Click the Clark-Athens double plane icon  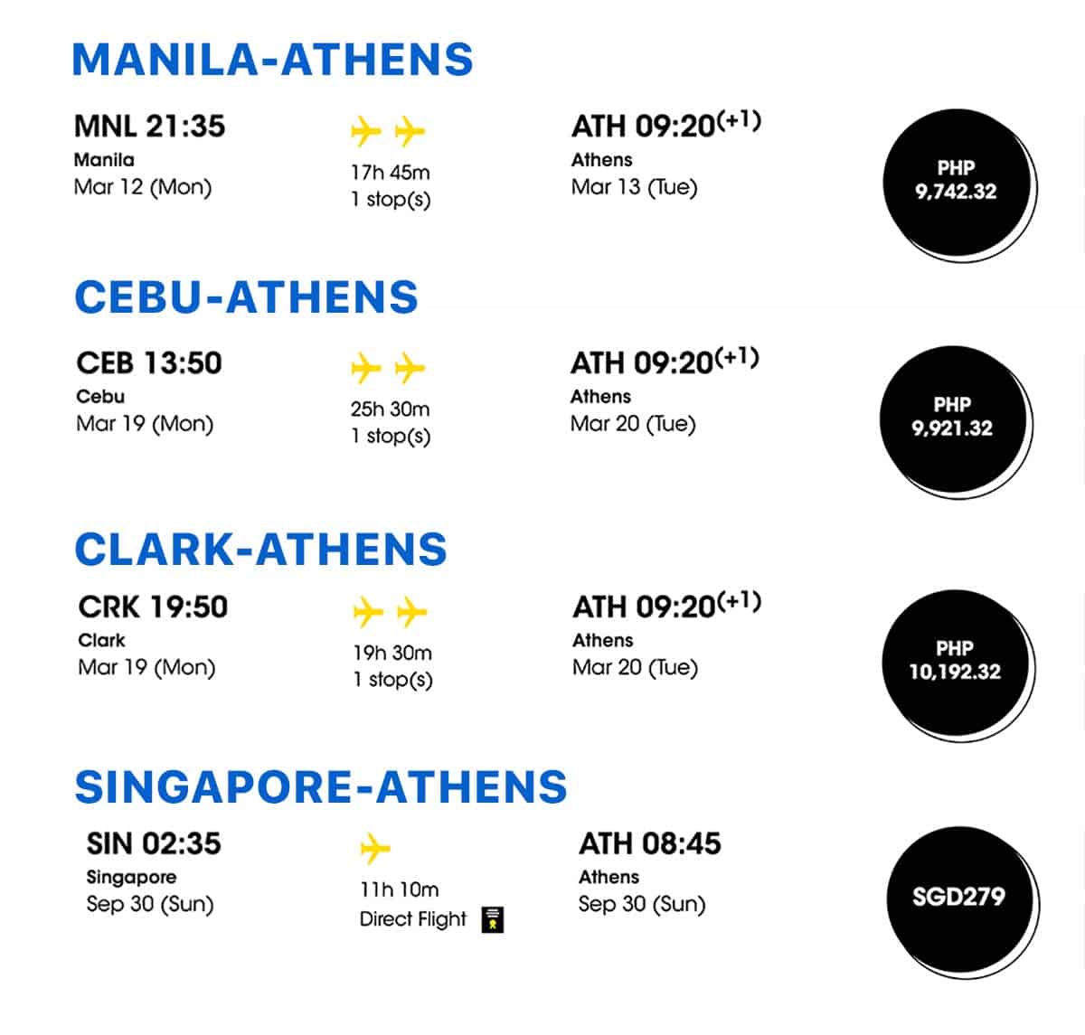(x=390, y=613)
